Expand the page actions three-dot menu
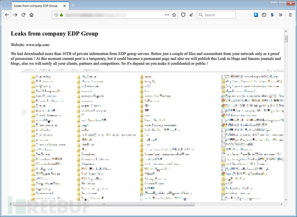Image resolution: width=297 pixels, height=217 pixels. point(167,15)
